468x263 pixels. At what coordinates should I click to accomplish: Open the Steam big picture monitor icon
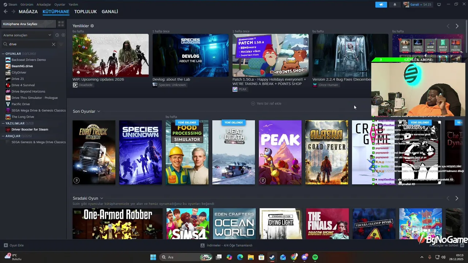(439, 4)
